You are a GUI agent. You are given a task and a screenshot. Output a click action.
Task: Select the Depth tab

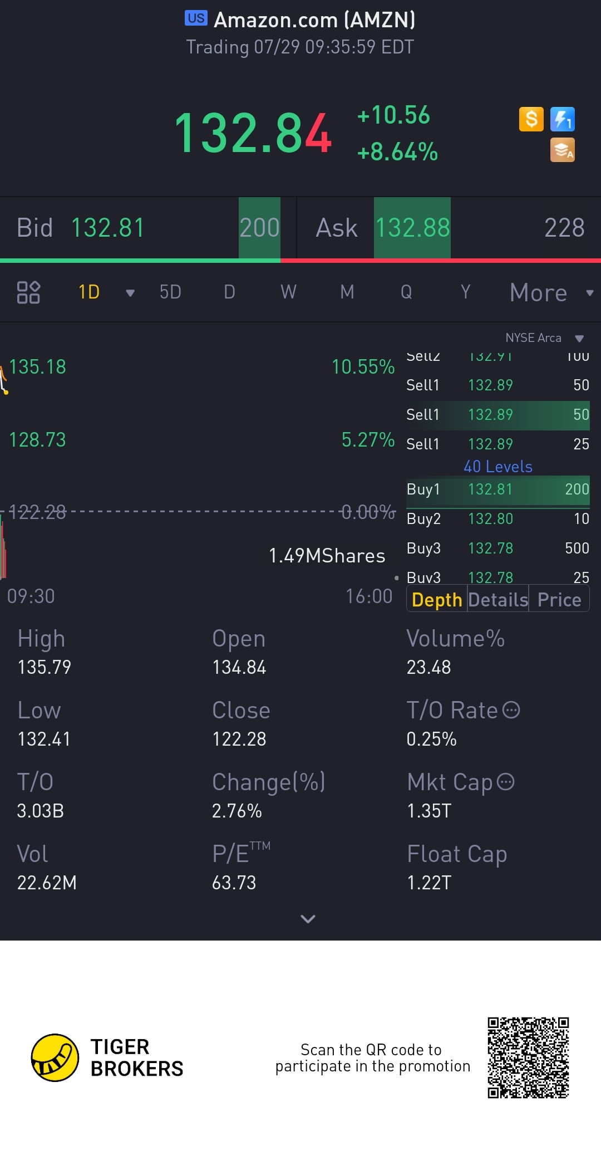437,600
